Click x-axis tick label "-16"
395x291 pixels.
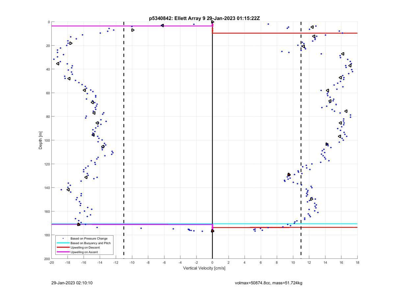[x=84, y=262]
